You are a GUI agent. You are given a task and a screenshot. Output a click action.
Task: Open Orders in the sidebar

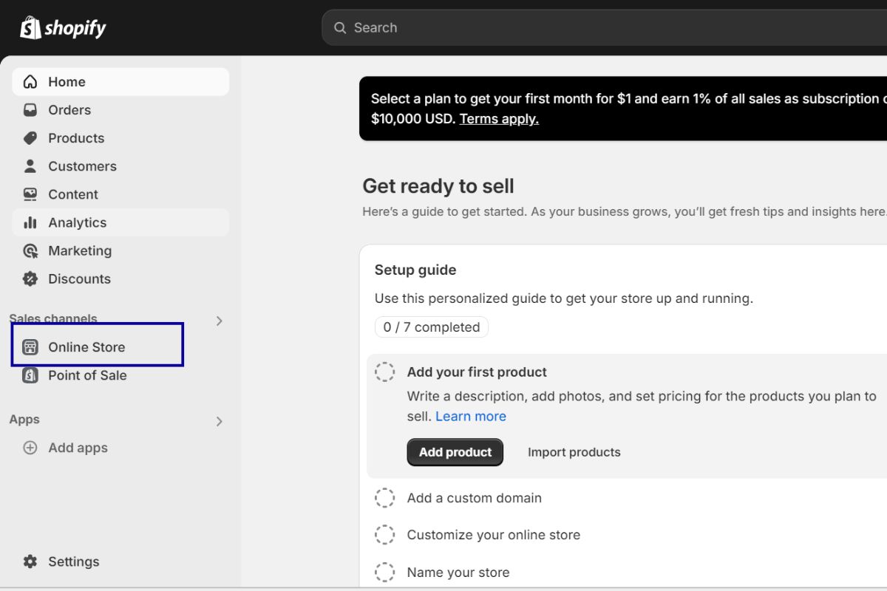point(120,109)
